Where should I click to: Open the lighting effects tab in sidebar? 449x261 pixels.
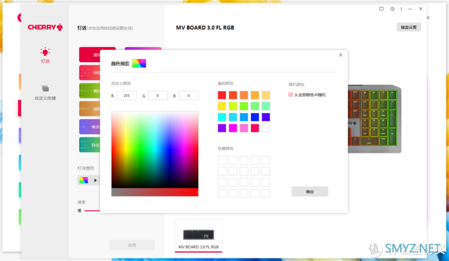(45, 56)
